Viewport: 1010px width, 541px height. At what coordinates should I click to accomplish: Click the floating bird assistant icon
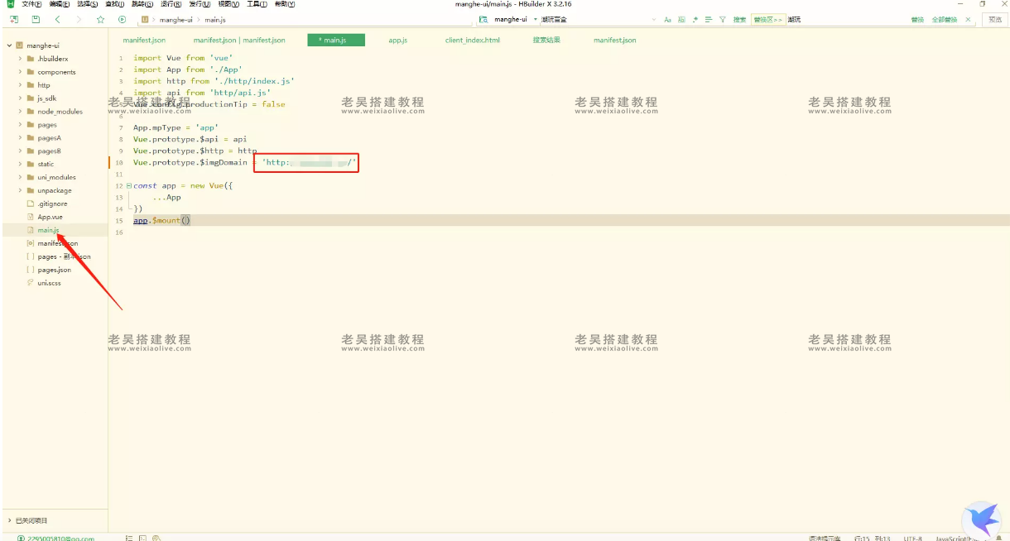(982, 519)
